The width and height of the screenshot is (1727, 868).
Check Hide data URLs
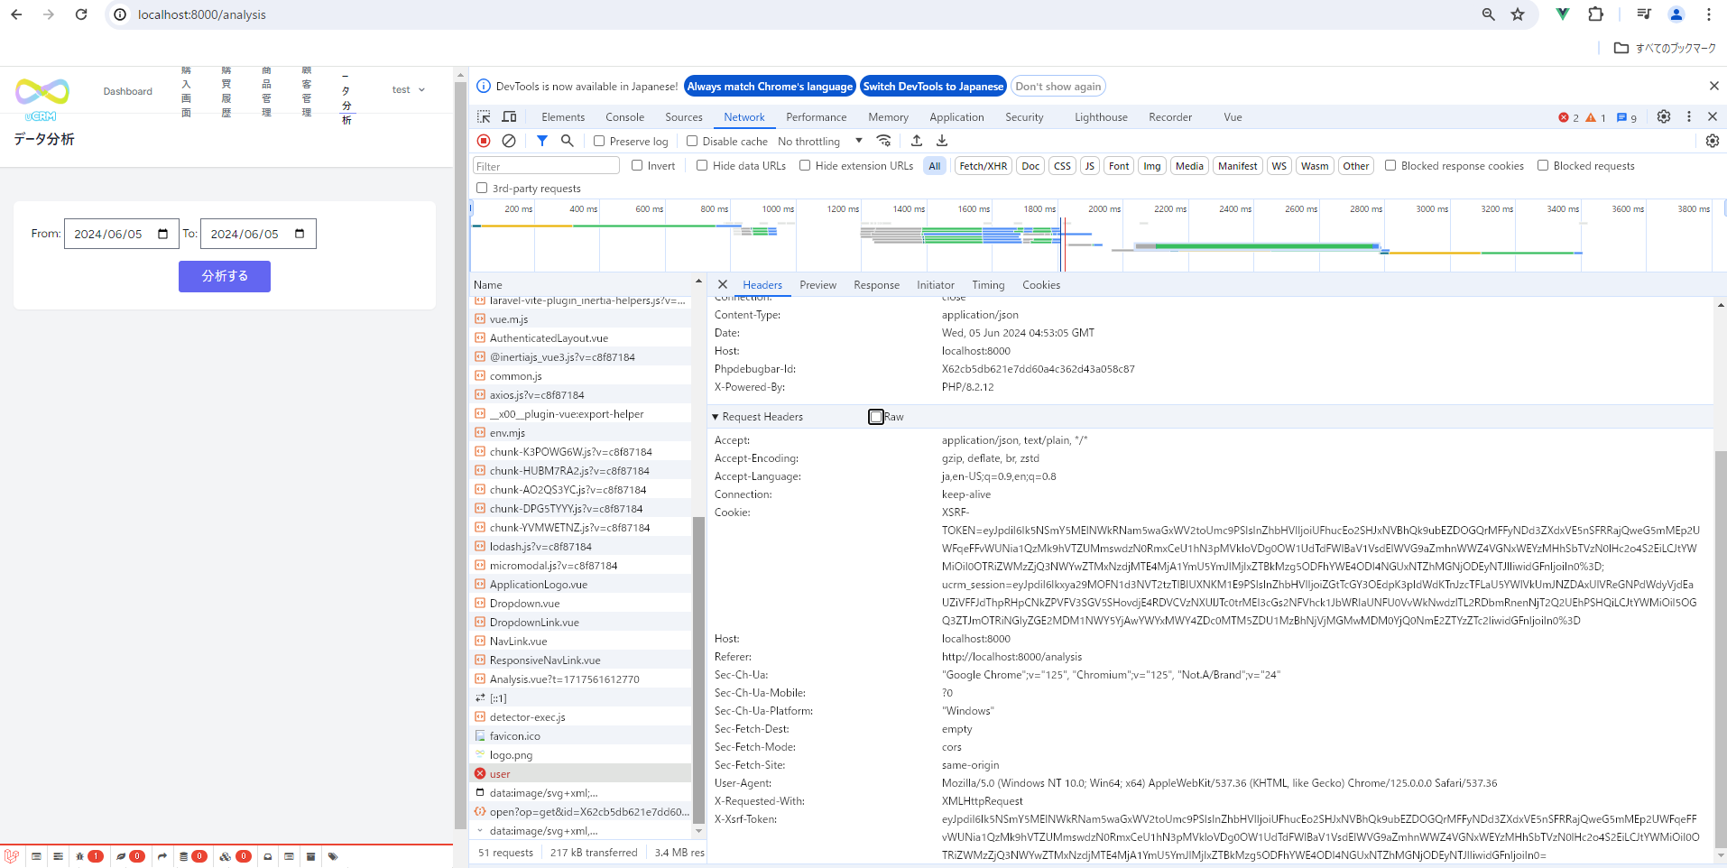pyautogui.click(x=702, y=165)
